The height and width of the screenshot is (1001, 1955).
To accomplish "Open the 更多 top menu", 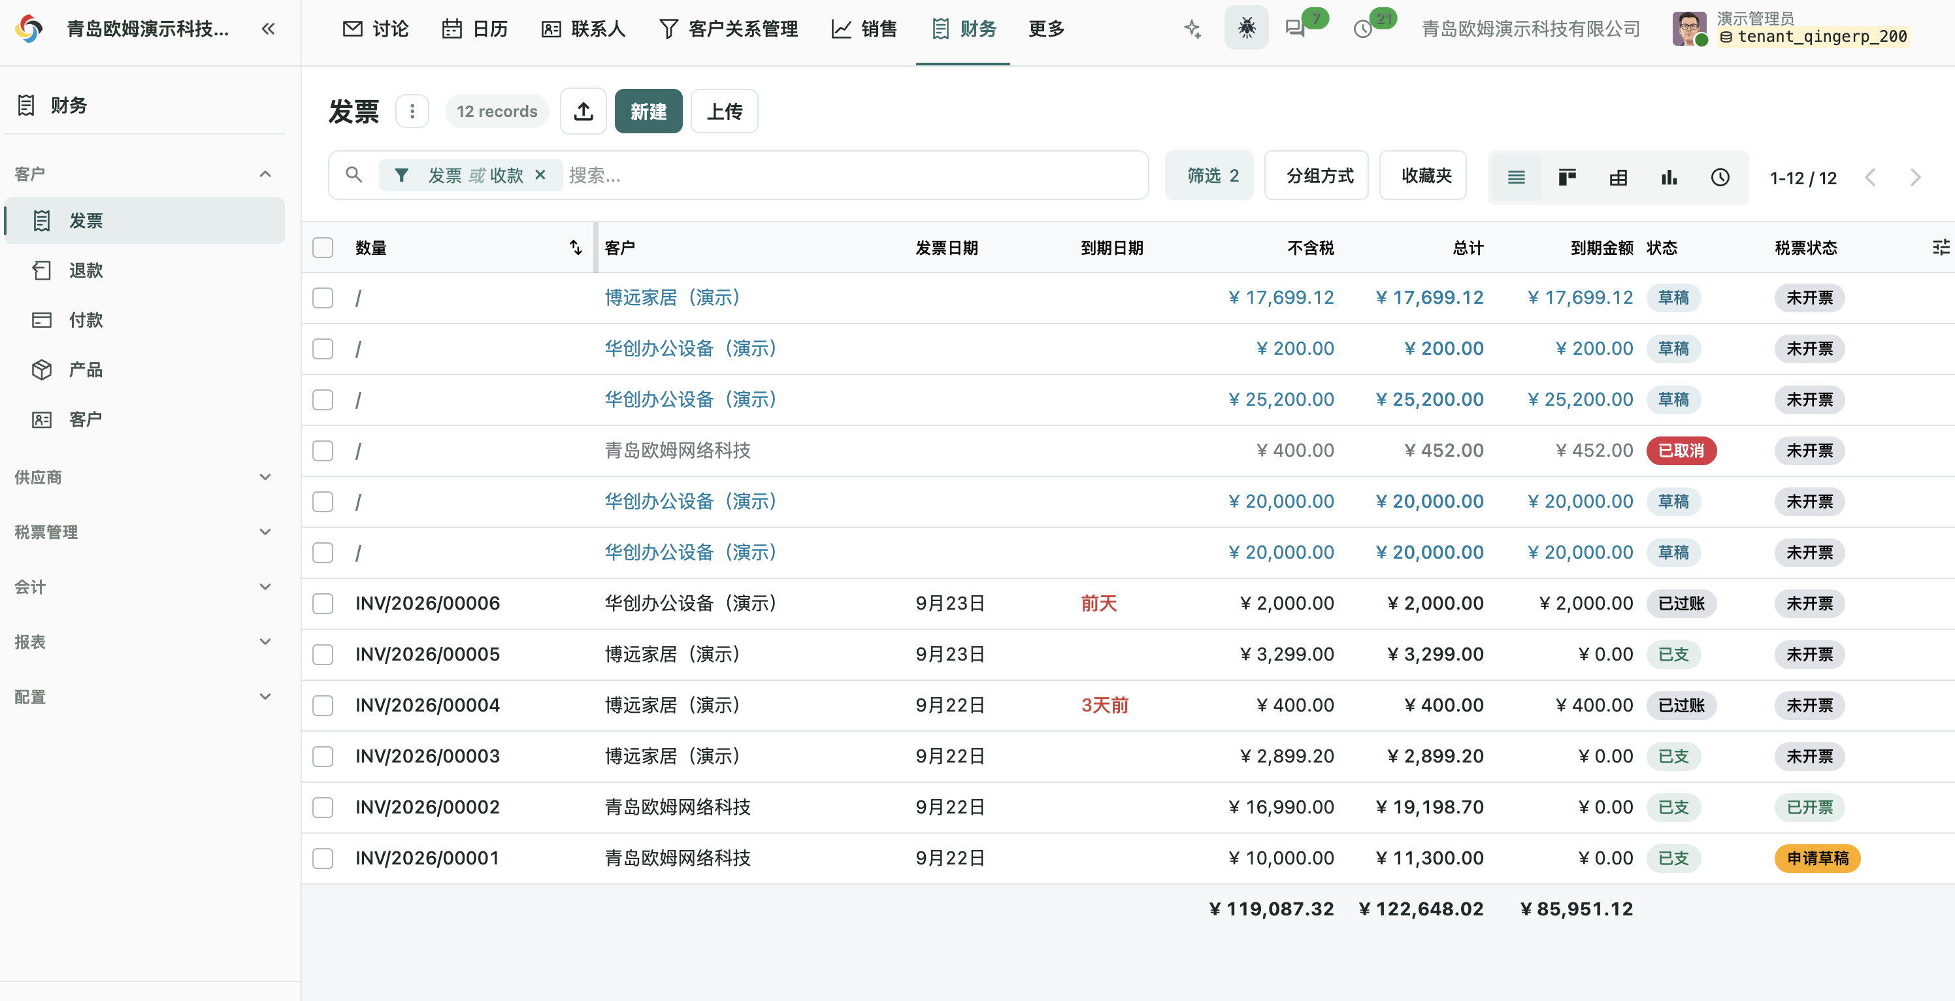I will click(x=1047, y=29).
